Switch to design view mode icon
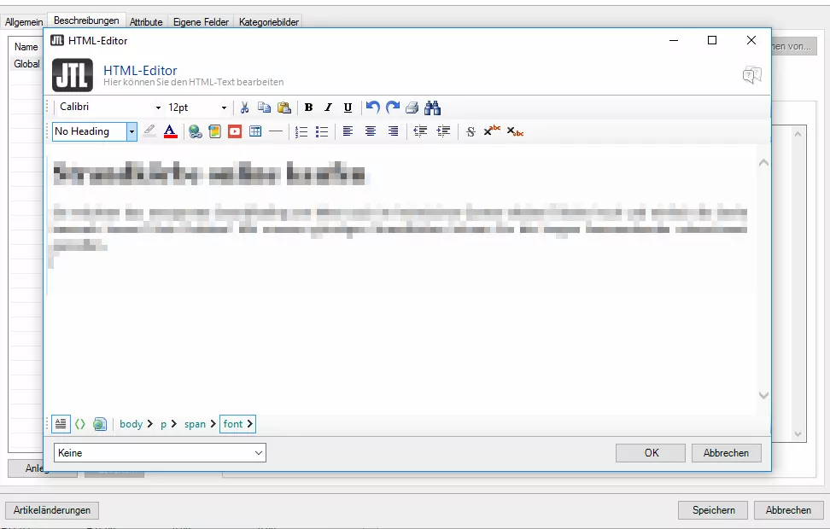830x529 pixels. point(61,424)
